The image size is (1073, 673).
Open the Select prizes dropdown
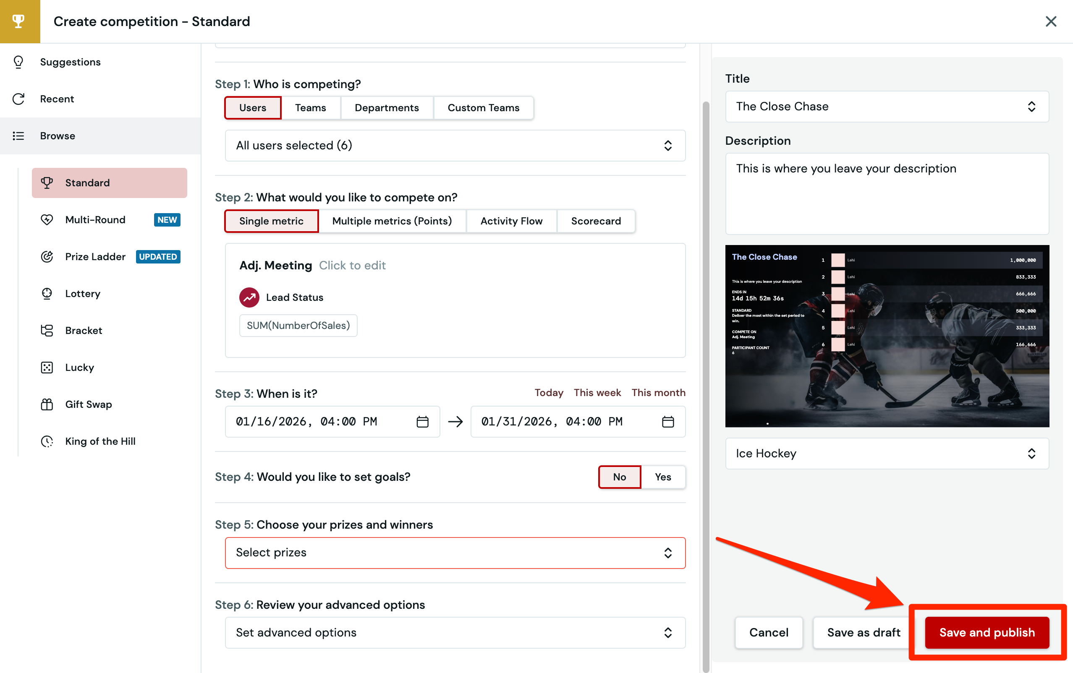[x=455, y=553]
